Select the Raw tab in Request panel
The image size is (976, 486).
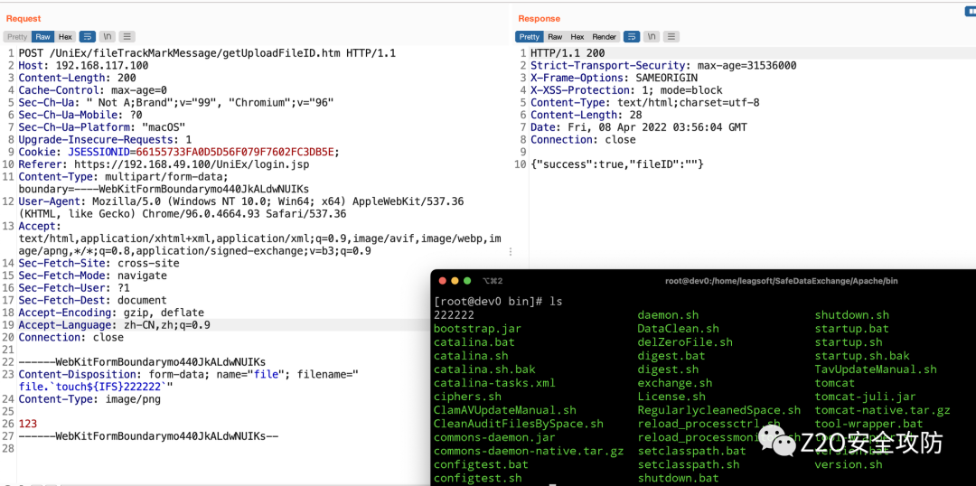coord(43,37)
